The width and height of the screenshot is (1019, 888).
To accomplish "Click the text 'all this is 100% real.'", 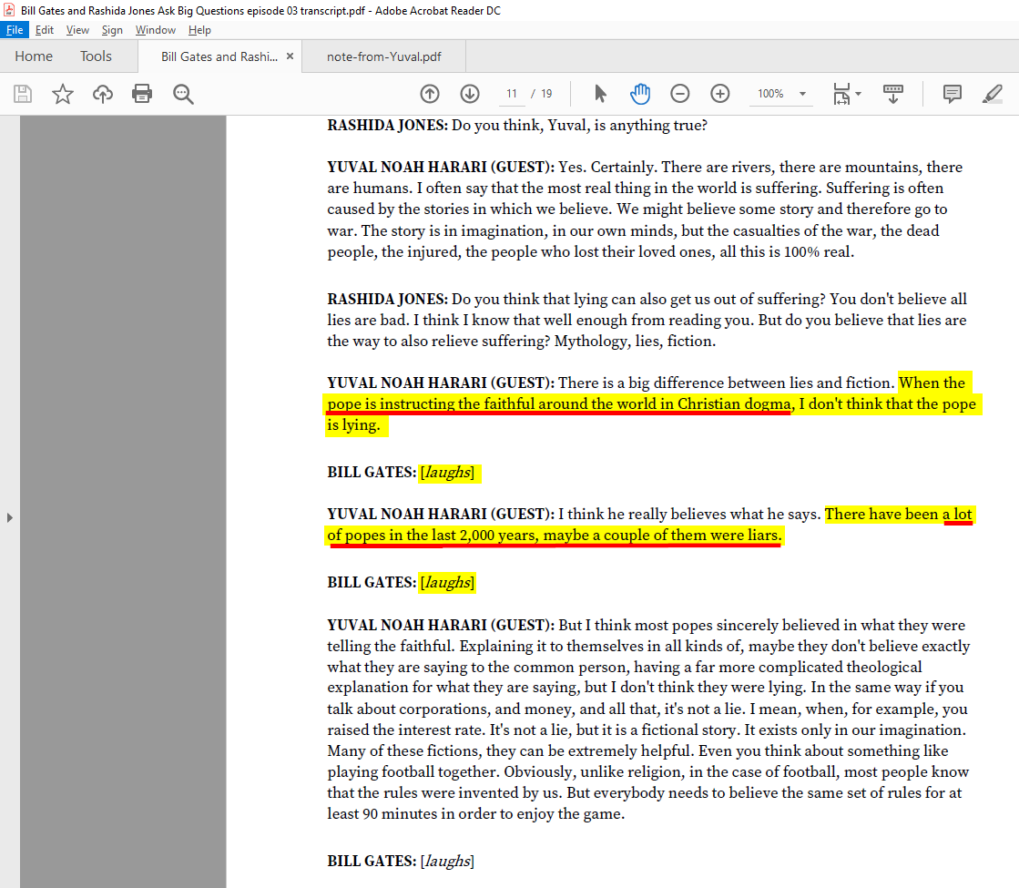I will (x=787, y=251).
